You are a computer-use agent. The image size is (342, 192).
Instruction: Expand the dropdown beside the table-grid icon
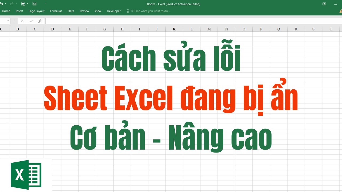28,4
